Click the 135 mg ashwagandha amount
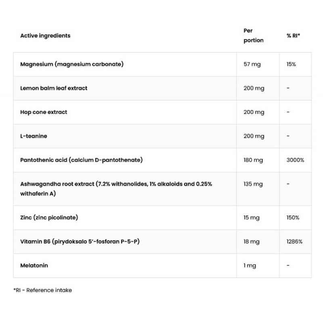 (x=253, y=184)
